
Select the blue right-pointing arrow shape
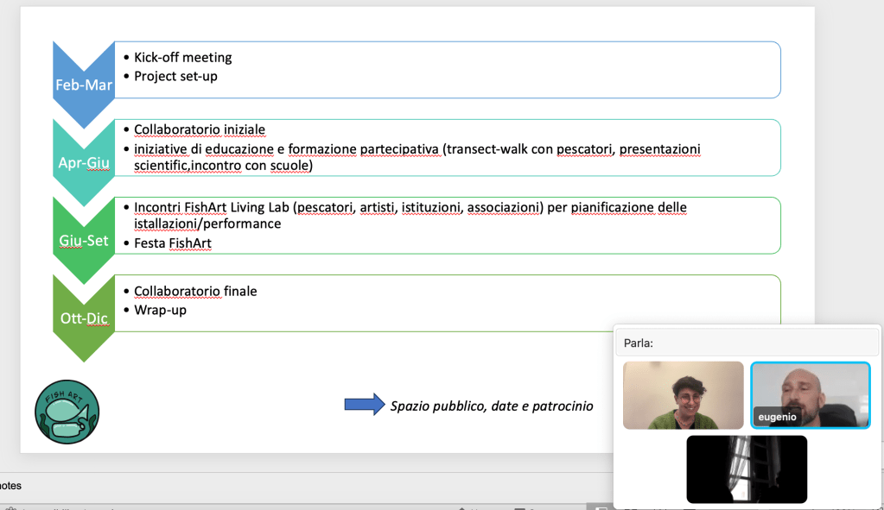point(364,405)
